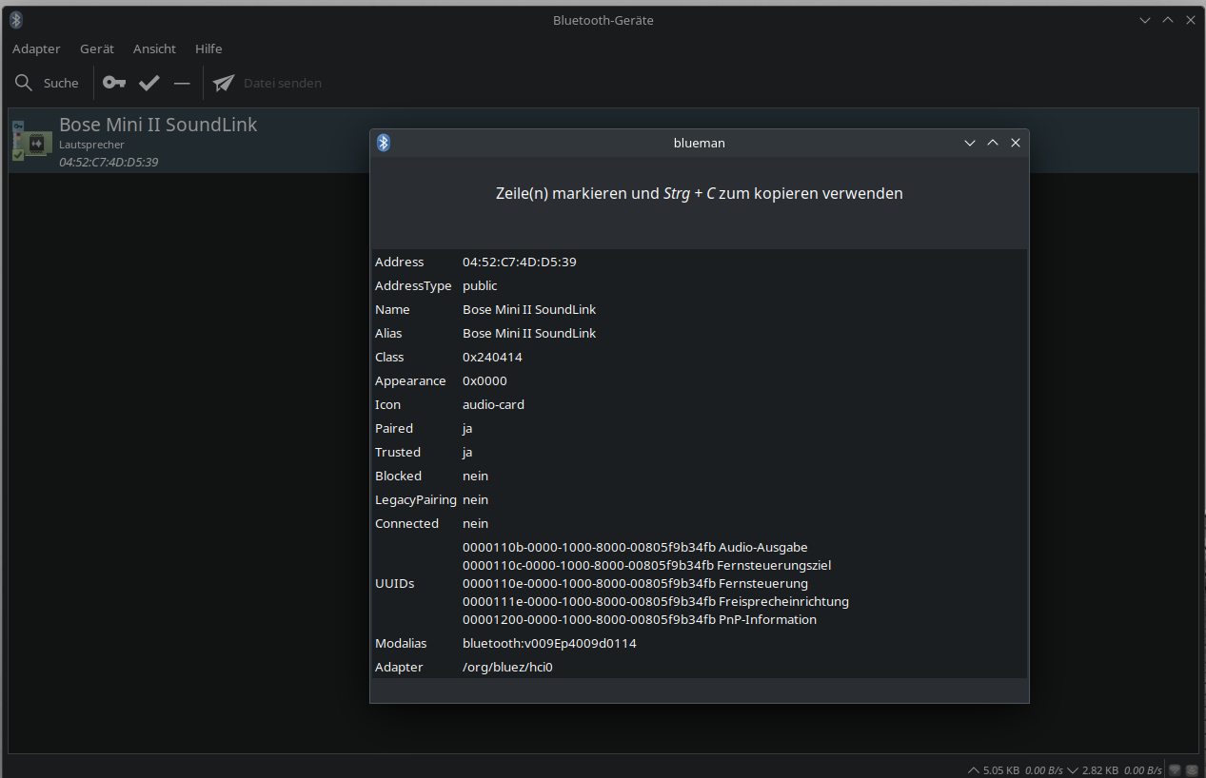
Task: Open the Adapter menu
Action: [36, 49]
